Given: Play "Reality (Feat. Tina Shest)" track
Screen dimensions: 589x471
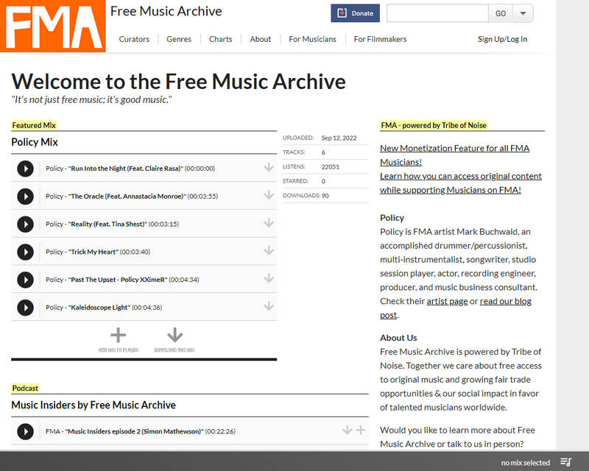Looking at the screenshot, I should 25,224.
